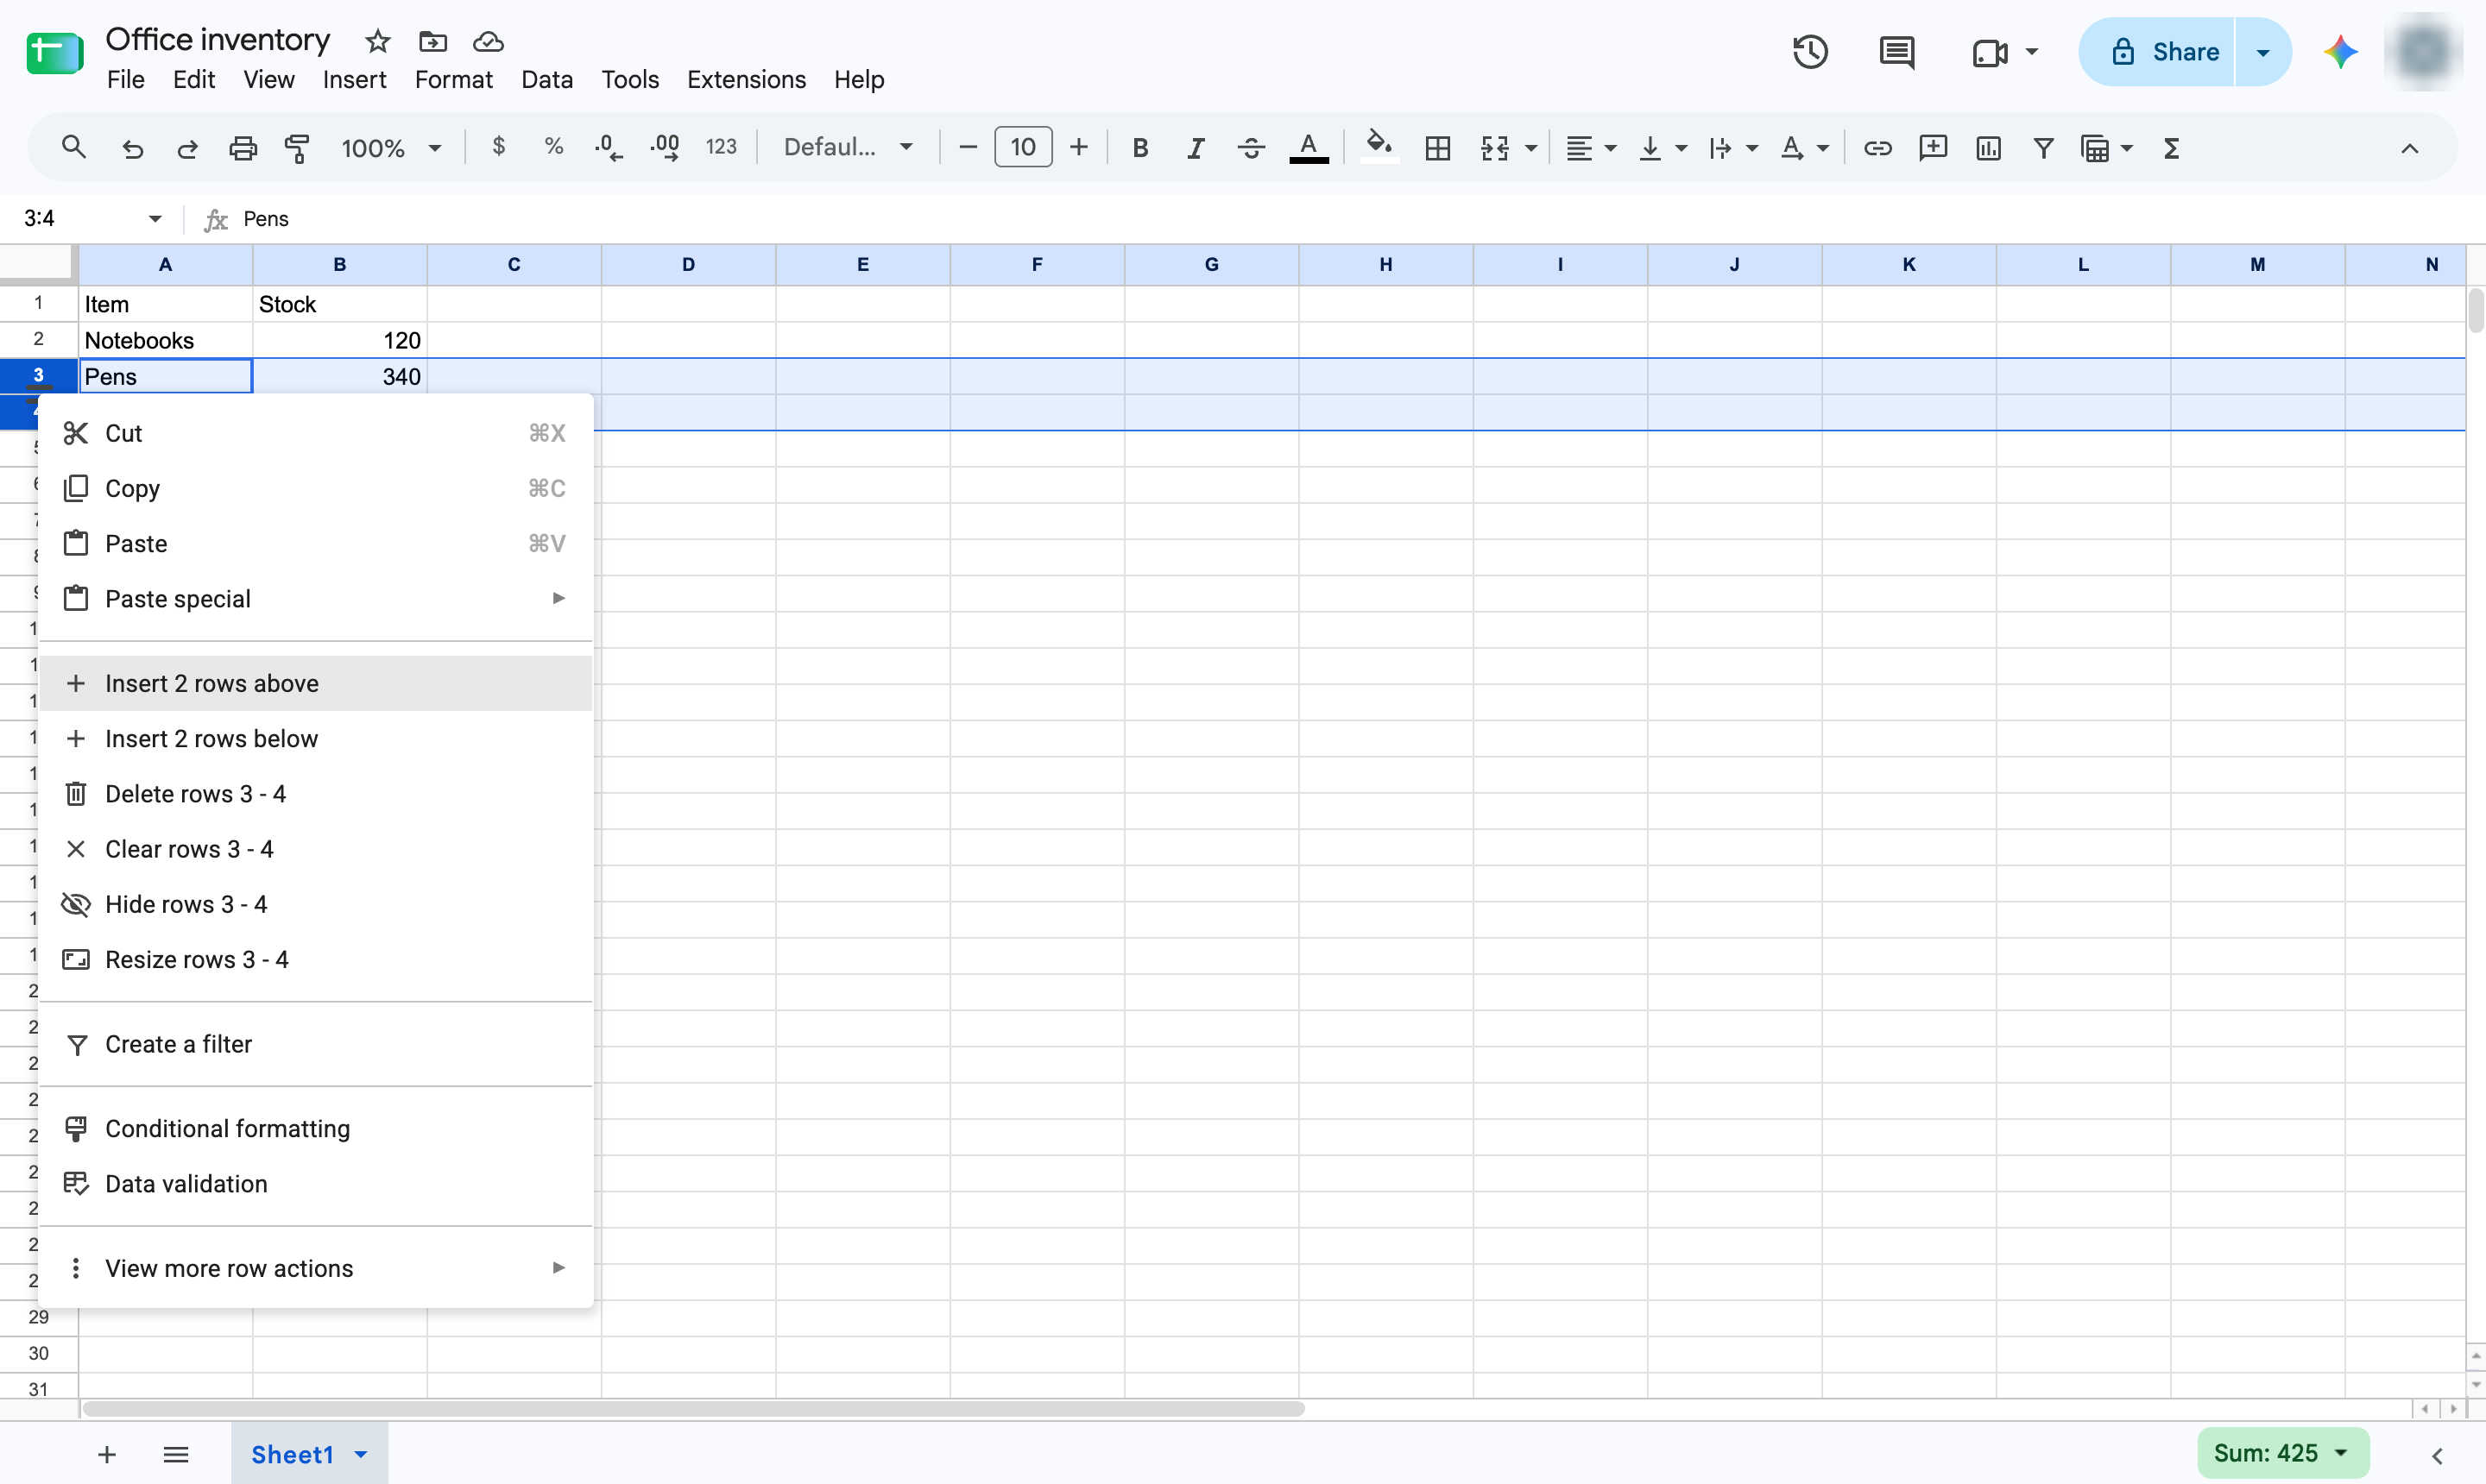Open the text color picker

(1309, 148)
